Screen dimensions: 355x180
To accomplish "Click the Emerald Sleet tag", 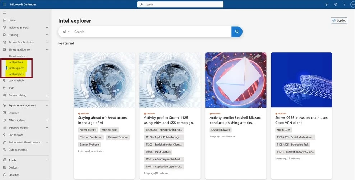I will [110, 130].
